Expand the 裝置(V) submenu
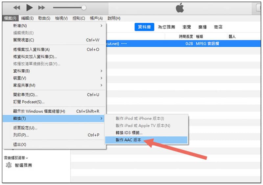 coord(55,78)
